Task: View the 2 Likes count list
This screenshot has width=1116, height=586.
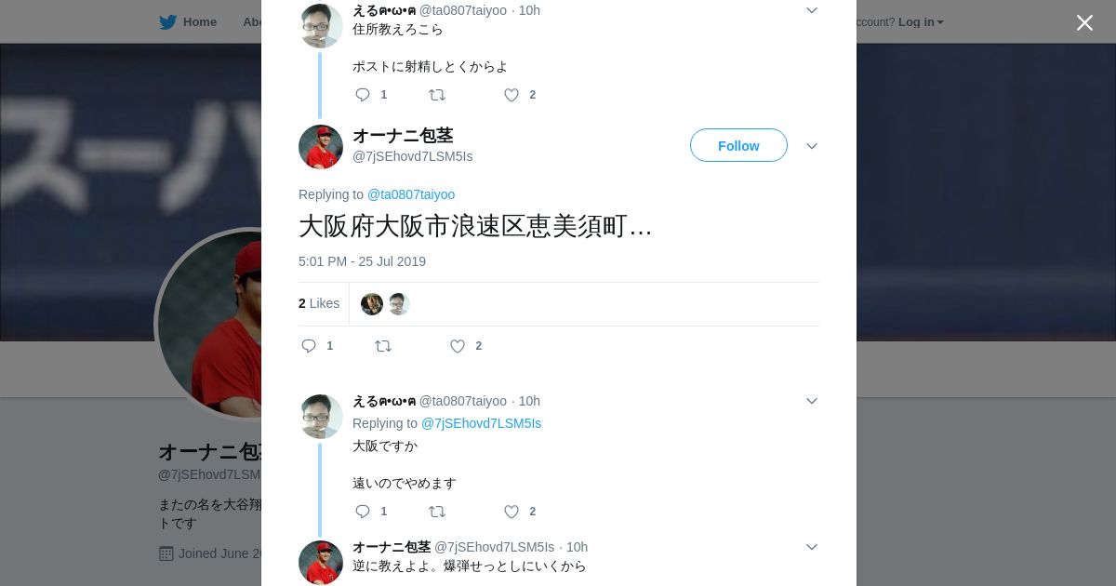Action: tap(319, 303)
